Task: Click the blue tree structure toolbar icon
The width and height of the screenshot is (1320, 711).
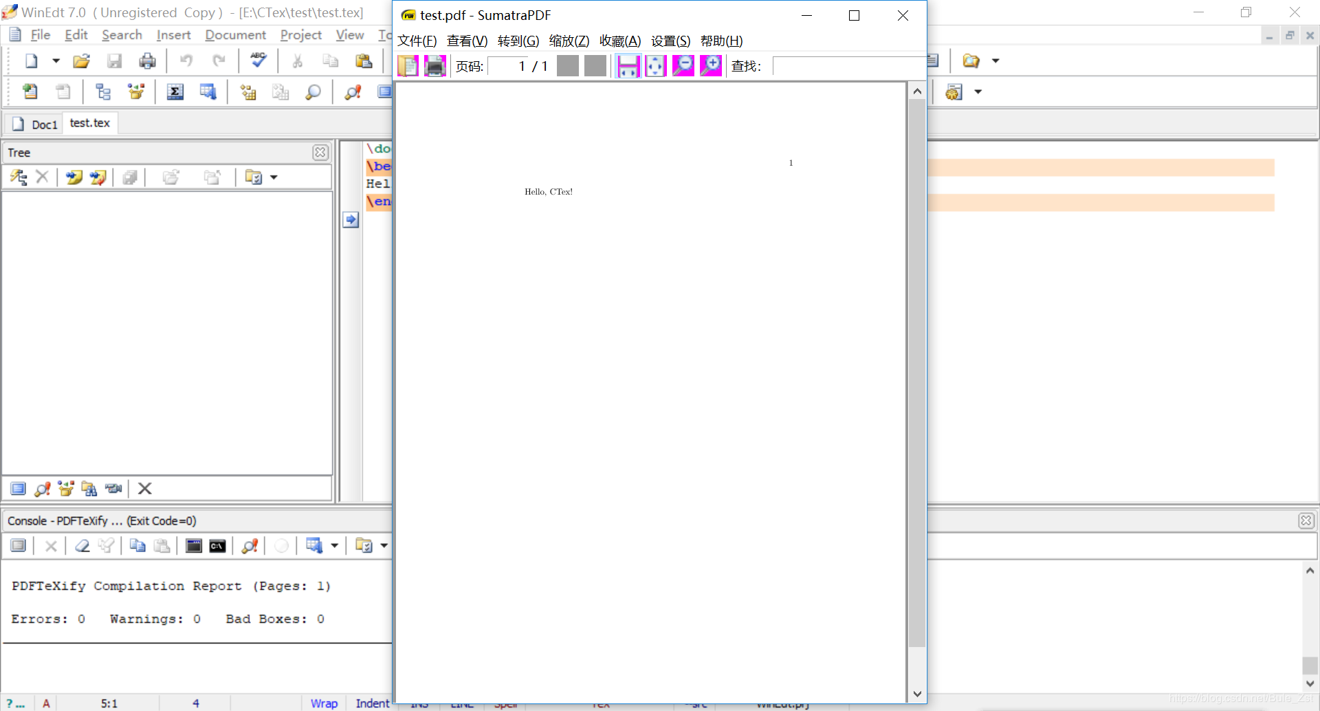Action: 103,91
